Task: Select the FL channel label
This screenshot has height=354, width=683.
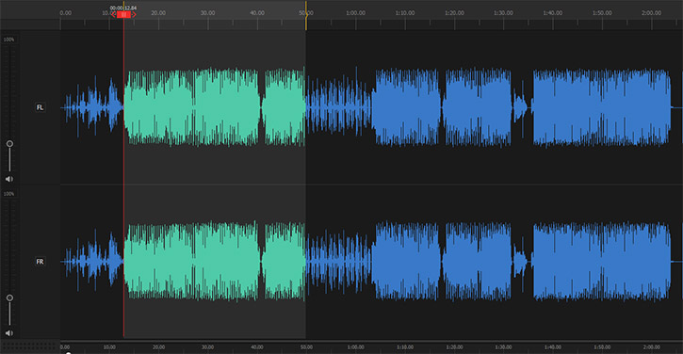Action: point(40,107)
